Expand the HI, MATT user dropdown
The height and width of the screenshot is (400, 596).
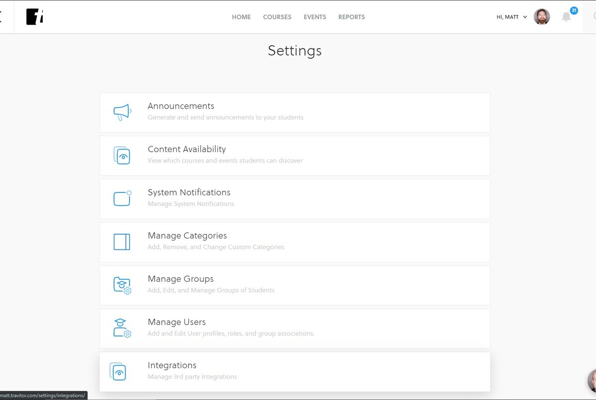(x=512, y=17)
